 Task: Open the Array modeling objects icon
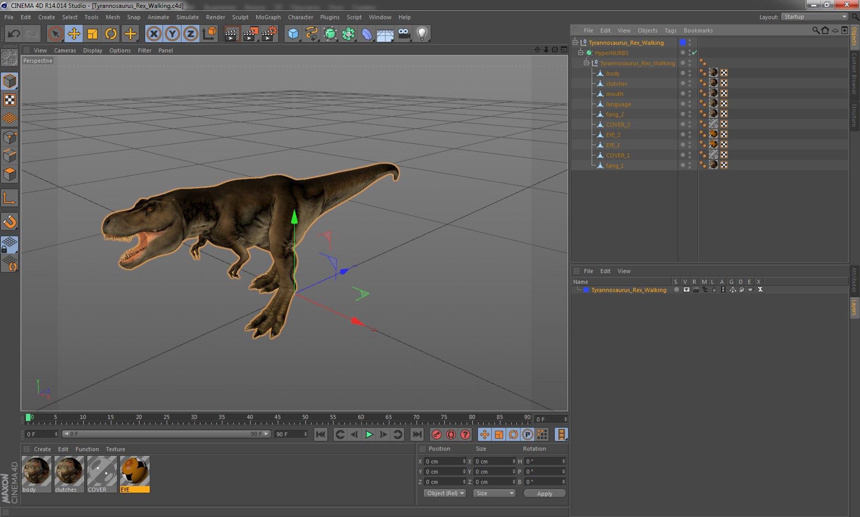point(349,34)
